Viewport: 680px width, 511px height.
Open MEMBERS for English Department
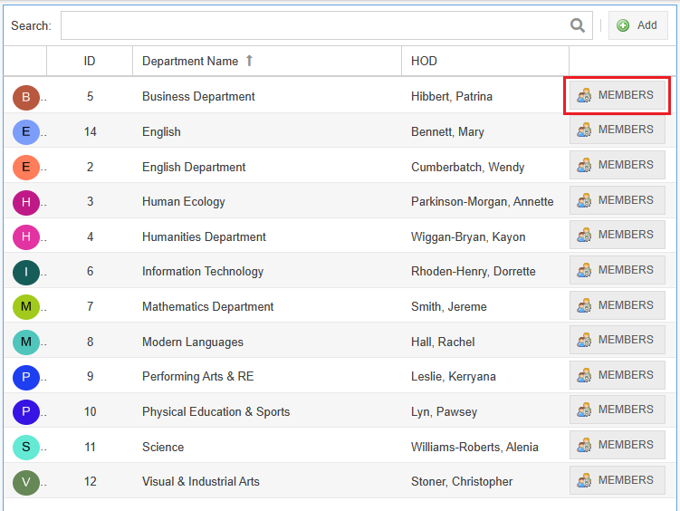(x=618, y=165)
